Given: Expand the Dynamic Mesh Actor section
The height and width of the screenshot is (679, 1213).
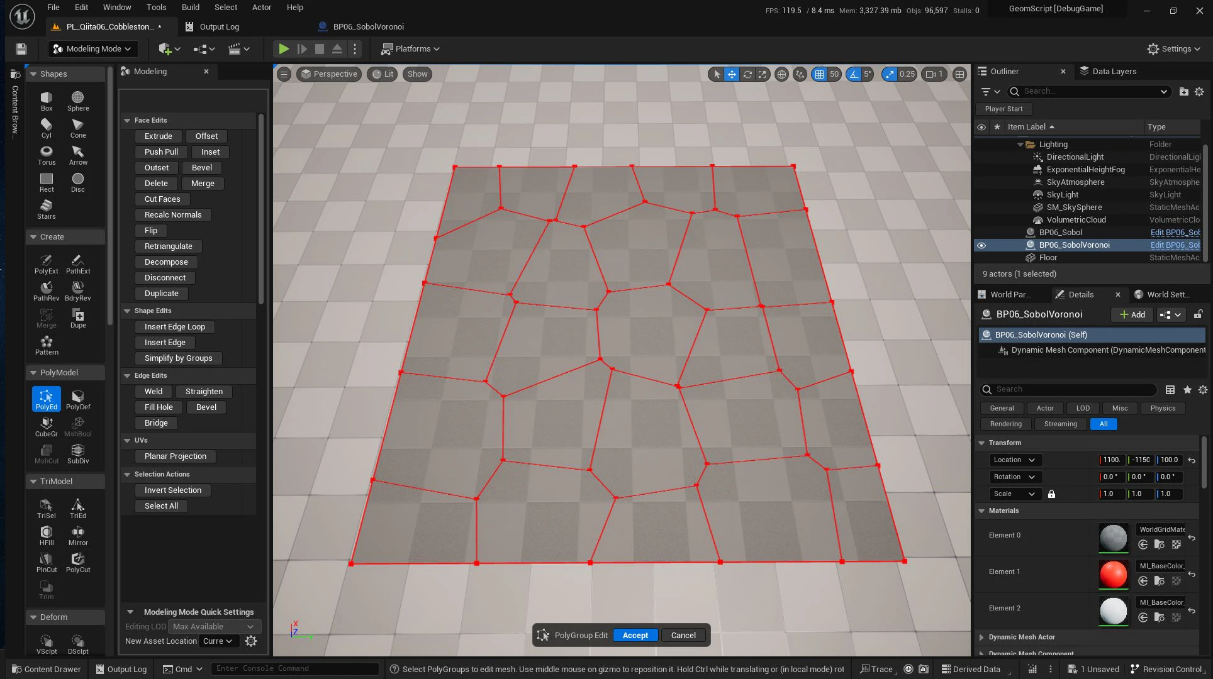Looking at the screenshot, I should tap(981, 638).
